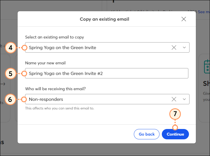The image size is (210, 156).
Task: Open the See more link behind the dialog
Action: [x=204, y=12]
